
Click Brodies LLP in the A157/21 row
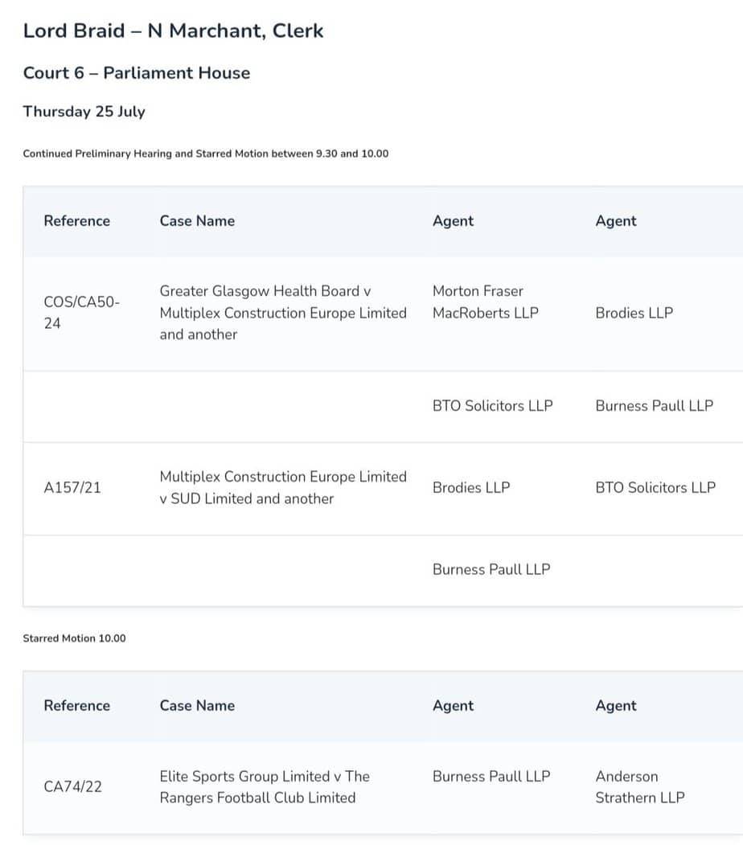point(471,488)
